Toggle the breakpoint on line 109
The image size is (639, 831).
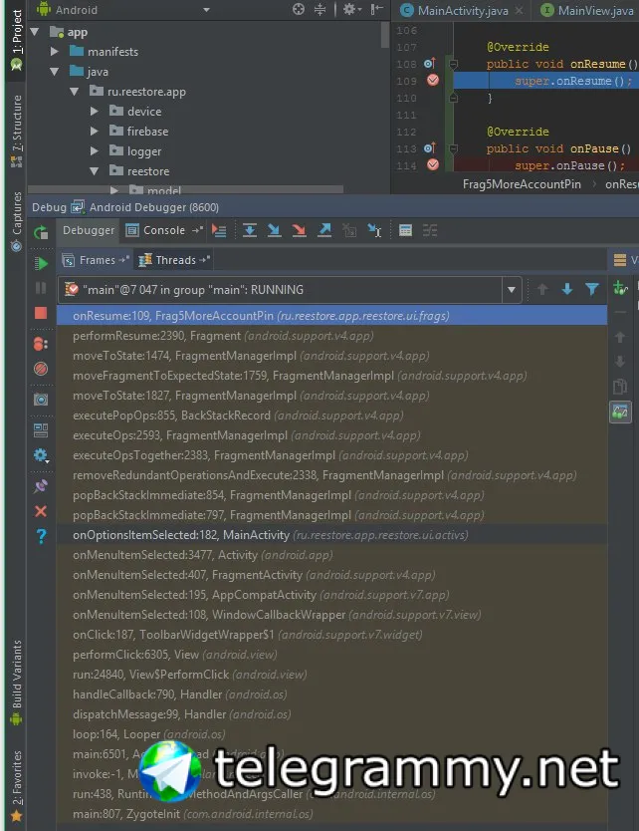tap(433, 80)
